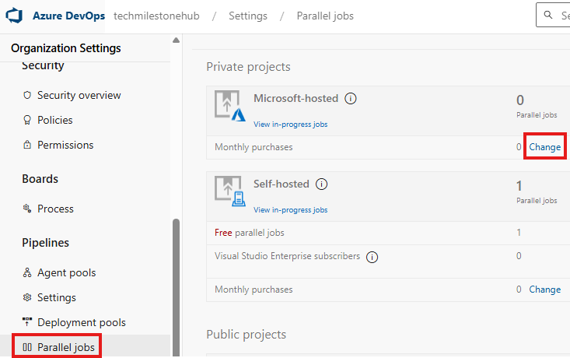Click the Microsoft-hosted info icon

tap(351, 99)
